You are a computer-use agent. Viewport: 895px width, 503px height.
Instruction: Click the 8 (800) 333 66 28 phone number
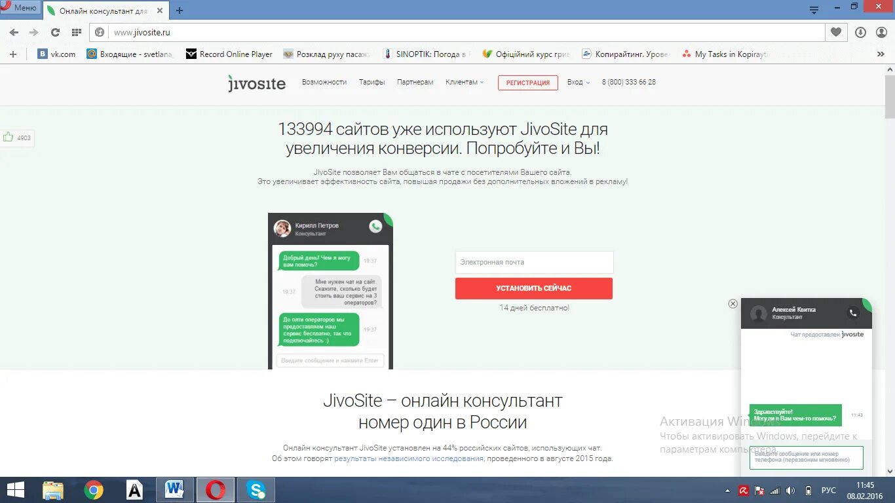point(629,83)
